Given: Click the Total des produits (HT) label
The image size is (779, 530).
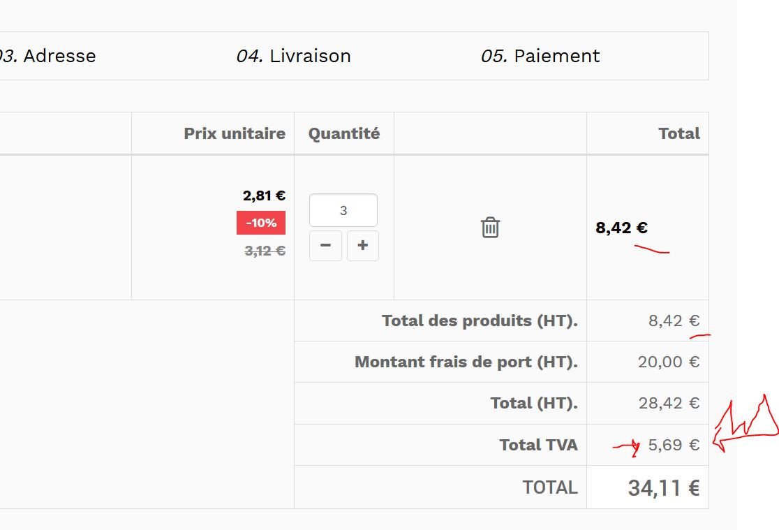Looking at the screenshot, I should (x=480, y=321).
